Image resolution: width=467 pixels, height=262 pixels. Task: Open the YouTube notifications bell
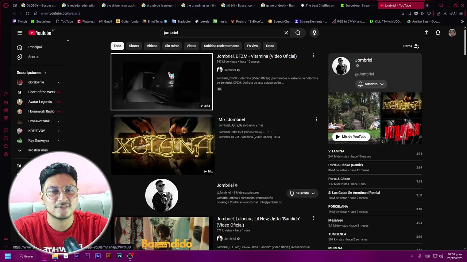(x=438, y=33)
